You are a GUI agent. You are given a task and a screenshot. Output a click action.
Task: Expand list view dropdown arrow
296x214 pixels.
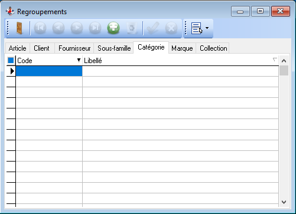207,28
